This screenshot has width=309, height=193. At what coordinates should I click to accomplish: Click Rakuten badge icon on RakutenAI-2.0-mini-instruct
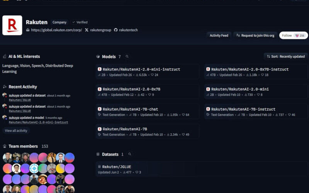click(100, 69)
